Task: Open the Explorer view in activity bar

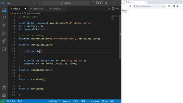Action: tap(4, 10)
